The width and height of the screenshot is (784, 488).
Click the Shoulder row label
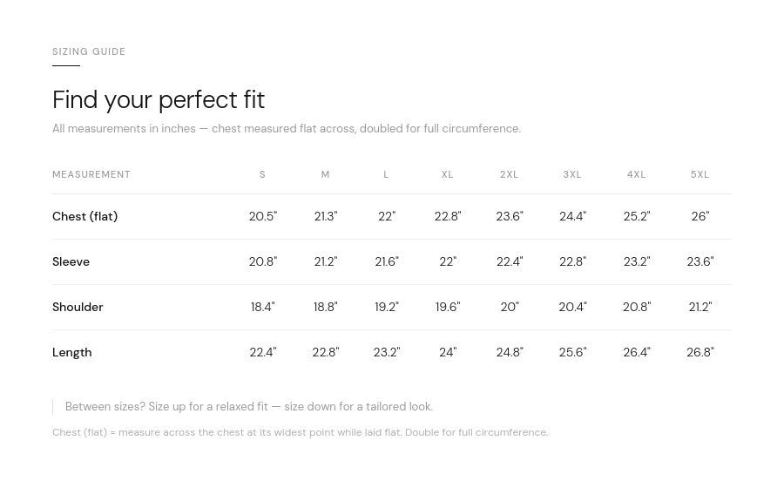(78, 307)
